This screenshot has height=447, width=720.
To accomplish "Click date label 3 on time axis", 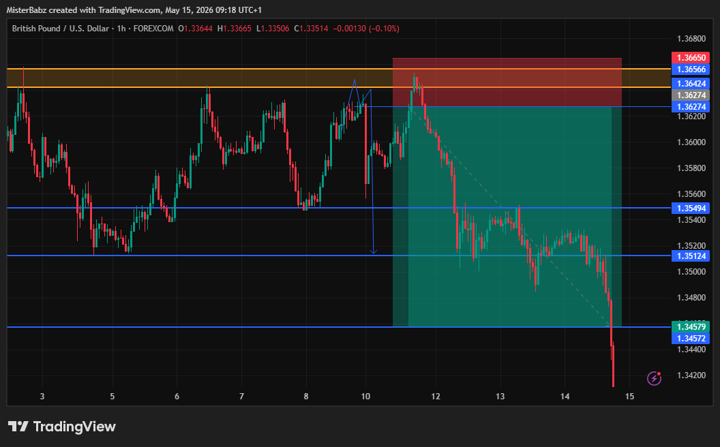I will tap(42, 396).
